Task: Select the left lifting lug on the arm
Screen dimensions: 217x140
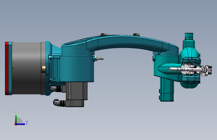Action: [x=104, y=35]
